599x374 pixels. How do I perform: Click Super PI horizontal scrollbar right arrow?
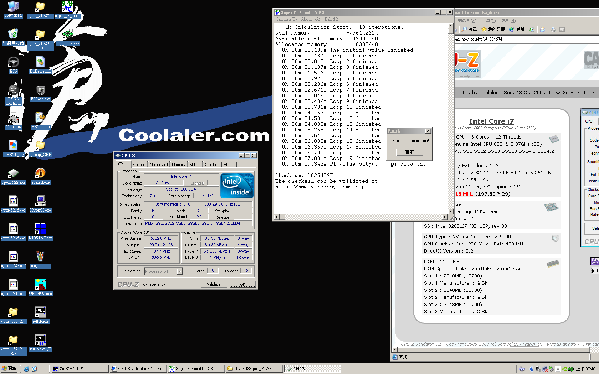445,217
